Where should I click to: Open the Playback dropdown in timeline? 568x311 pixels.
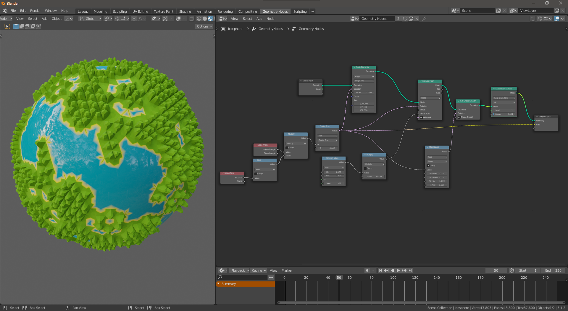pyautogui.click(x=240, y=270)
